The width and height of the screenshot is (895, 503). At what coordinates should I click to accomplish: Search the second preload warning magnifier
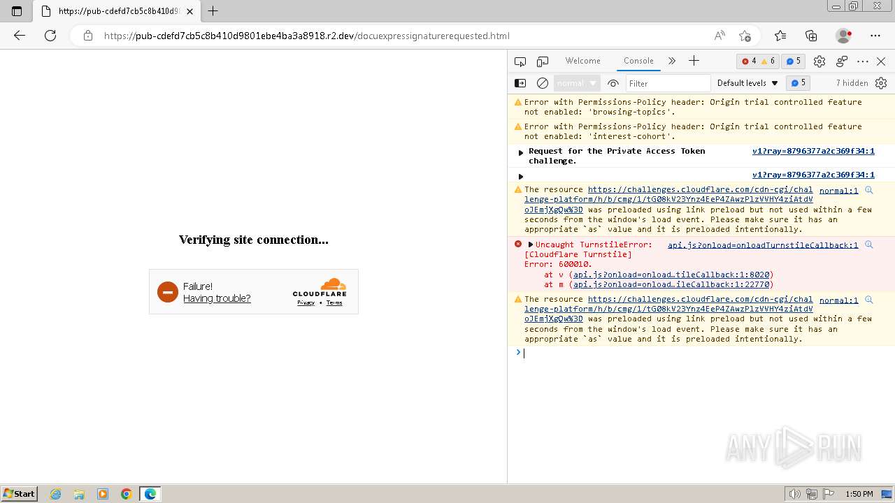click(869, 300)
